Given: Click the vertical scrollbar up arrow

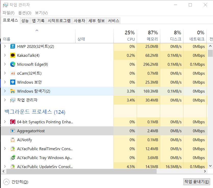Looking at the screenshot, I should coord(210,46).
